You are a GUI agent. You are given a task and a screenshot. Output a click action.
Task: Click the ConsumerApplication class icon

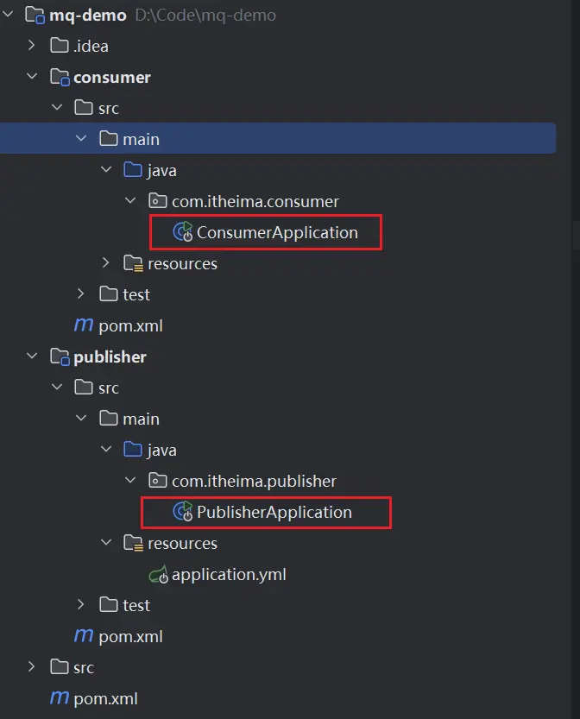pyautogui.click(x=183, y=232)
